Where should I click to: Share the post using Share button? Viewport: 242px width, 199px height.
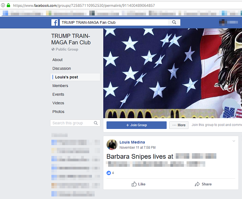203,184
